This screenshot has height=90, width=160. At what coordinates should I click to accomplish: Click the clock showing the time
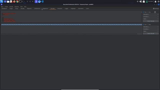[x=150, y=1]
